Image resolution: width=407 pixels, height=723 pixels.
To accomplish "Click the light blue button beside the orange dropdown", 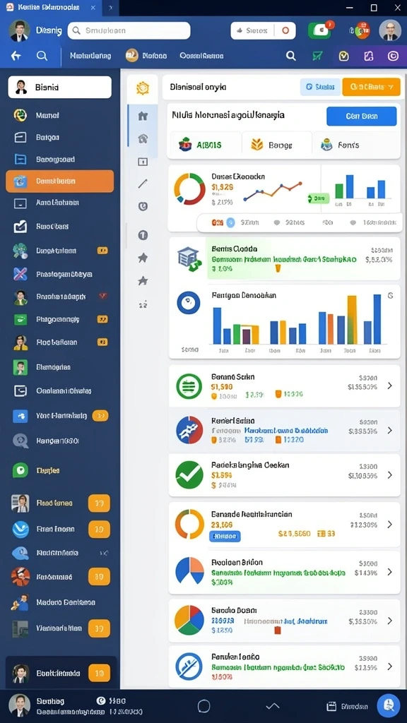I will click(x=320, y=87).
